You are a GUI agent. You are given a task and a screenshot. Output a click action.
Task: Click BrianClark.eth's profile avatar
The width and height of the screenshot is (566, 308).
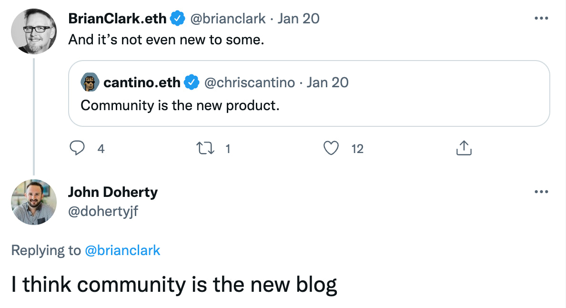(x=34, y=31)
